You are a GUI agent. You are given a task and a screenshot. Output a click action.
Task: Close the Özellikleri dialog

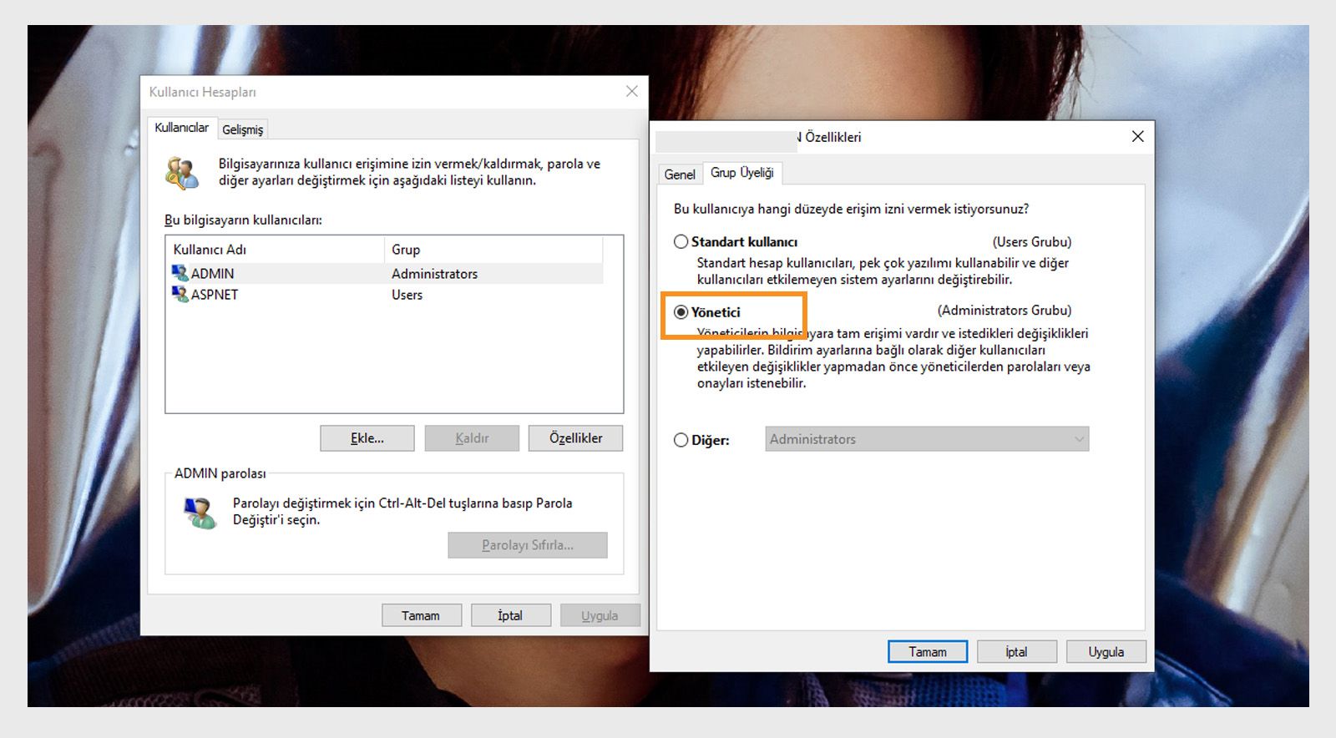click(x=1137, y=136)
